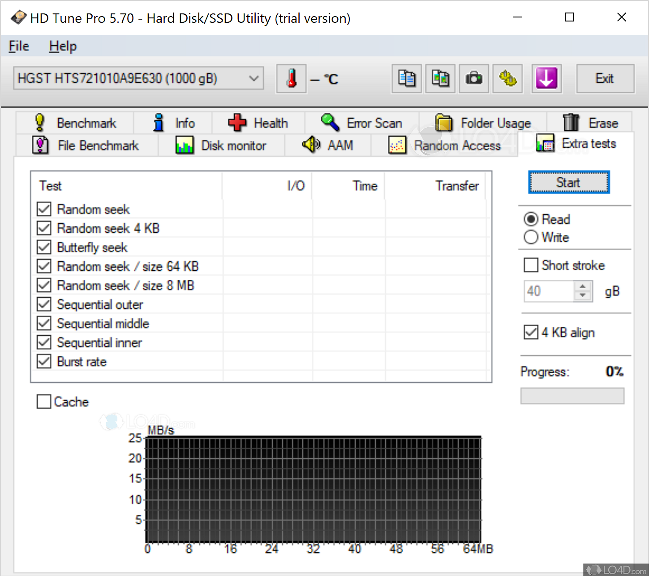Click the AAM speaker icon
This screenshot has width=649, height=576.
pyautogui.click(x=311, y=145)
